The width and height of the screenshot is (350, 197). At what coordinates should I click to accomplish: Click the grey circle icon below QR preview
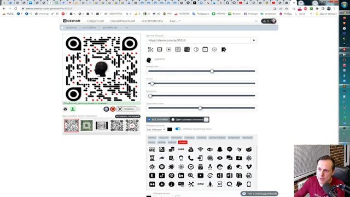106,109
